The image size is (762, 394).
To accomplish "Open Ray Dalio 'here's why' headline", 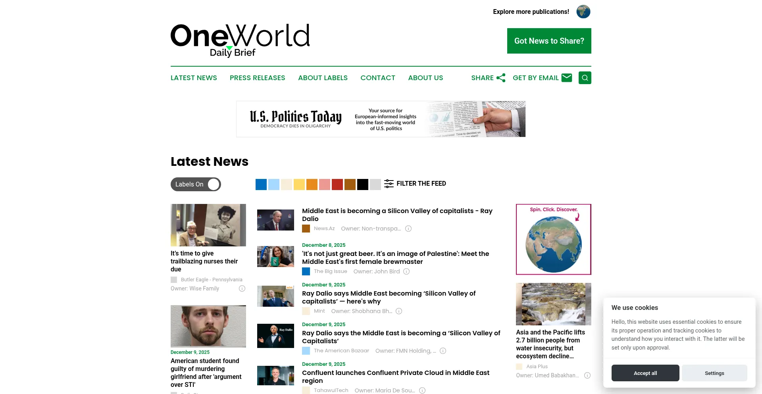I will 389,297.
